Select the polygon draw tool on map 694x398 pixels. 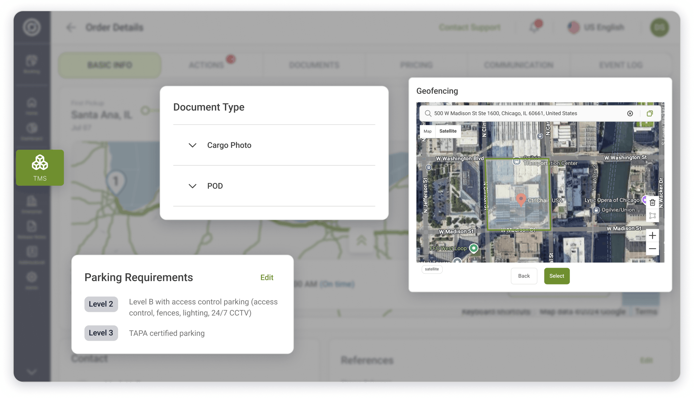tap(652, 216)
